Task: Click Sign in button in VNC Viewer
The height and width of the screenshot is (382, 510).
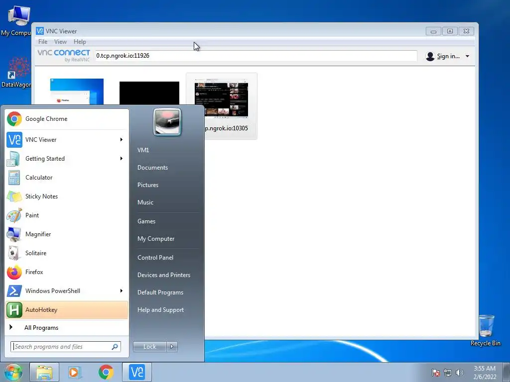Action: pos(443,56)
